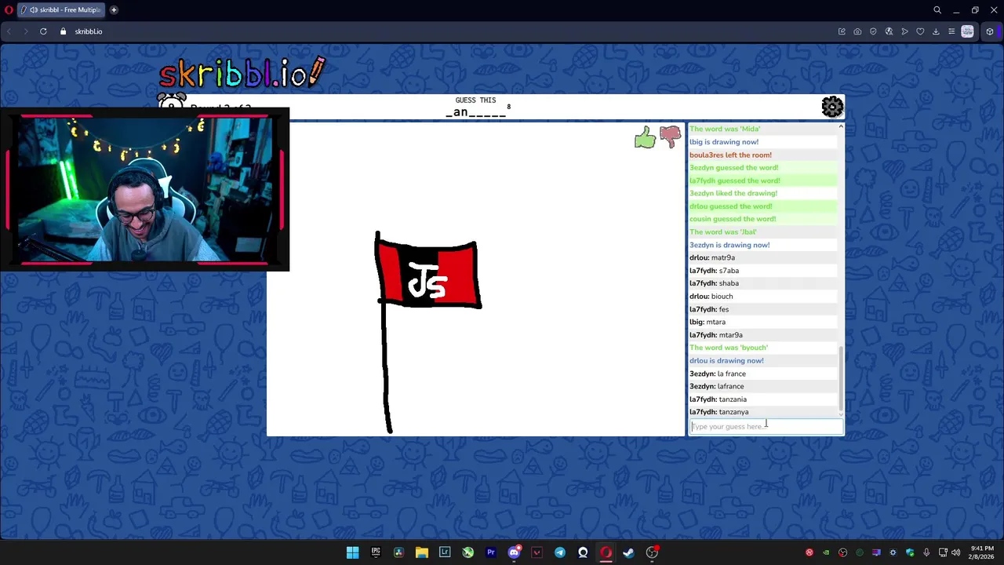Click the skribbl.io logo
The height and width of the screenshot is (565, 1004).
point(242,72)
